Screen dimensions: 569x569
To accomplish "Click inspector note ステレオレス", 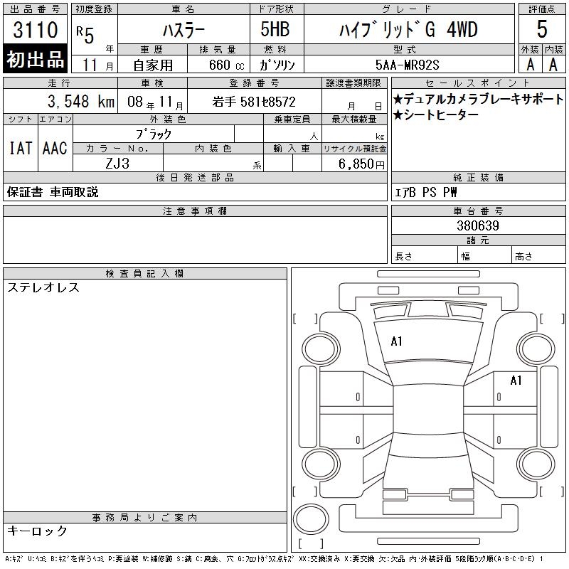I will 43,287.
